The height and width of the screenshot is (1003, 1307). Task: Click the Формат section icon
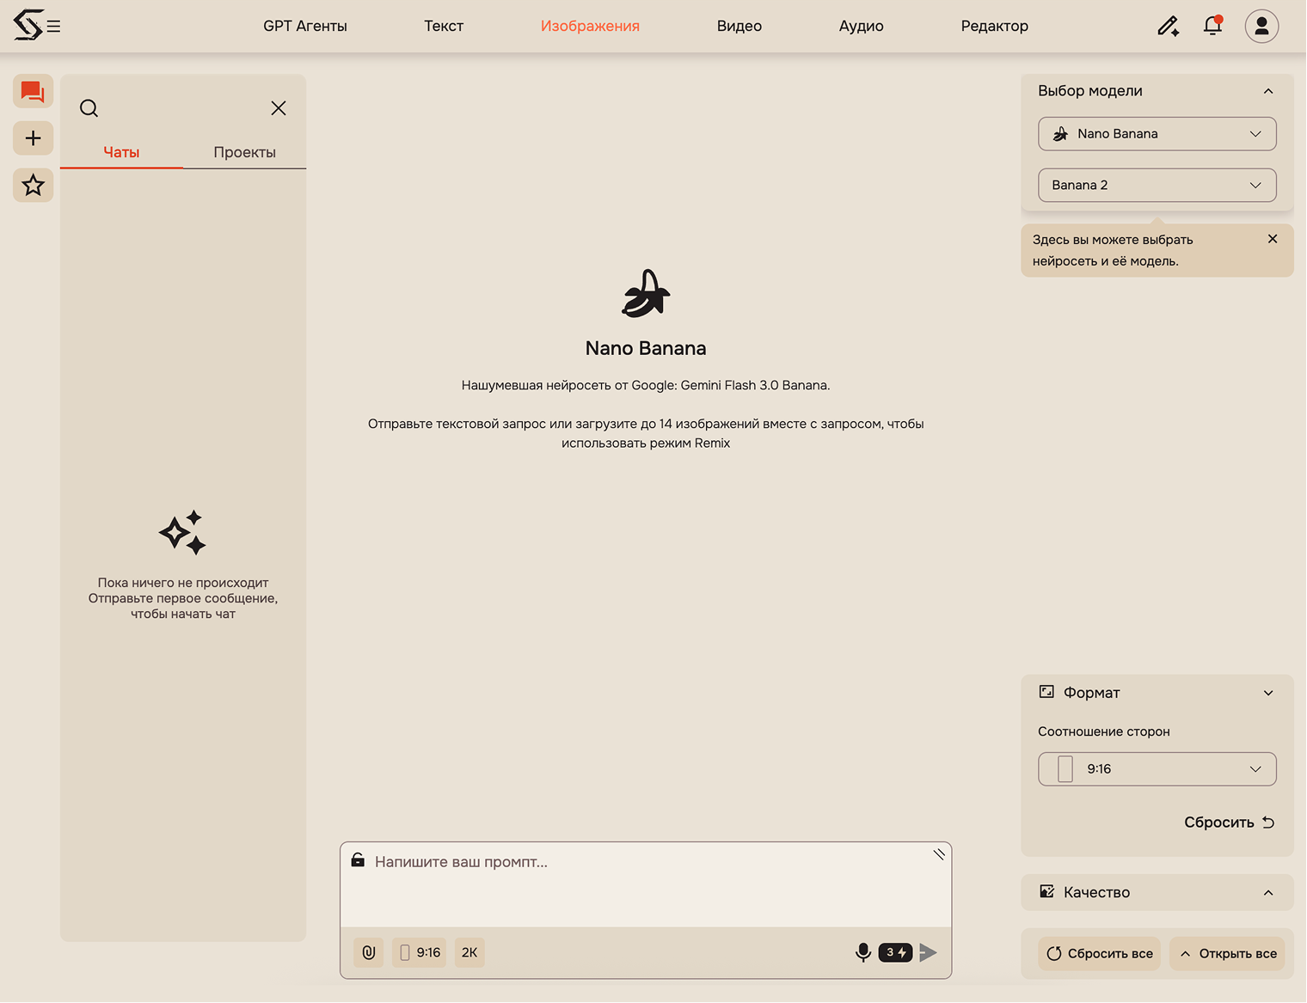coord(1046,692)
